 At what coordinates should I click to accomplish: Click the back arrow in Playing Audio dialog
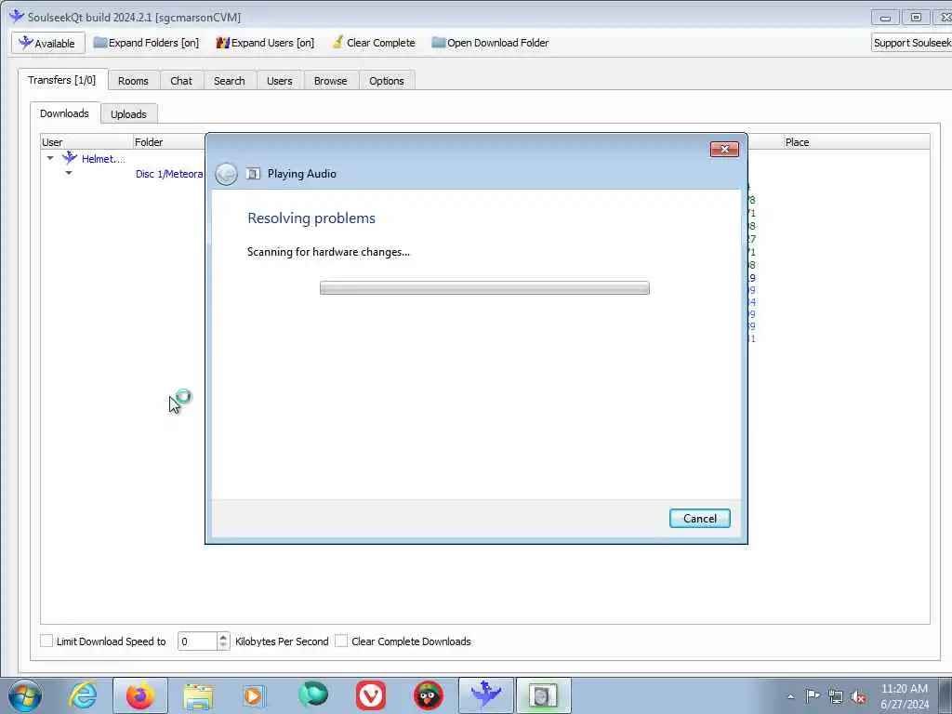pos(227,174)
